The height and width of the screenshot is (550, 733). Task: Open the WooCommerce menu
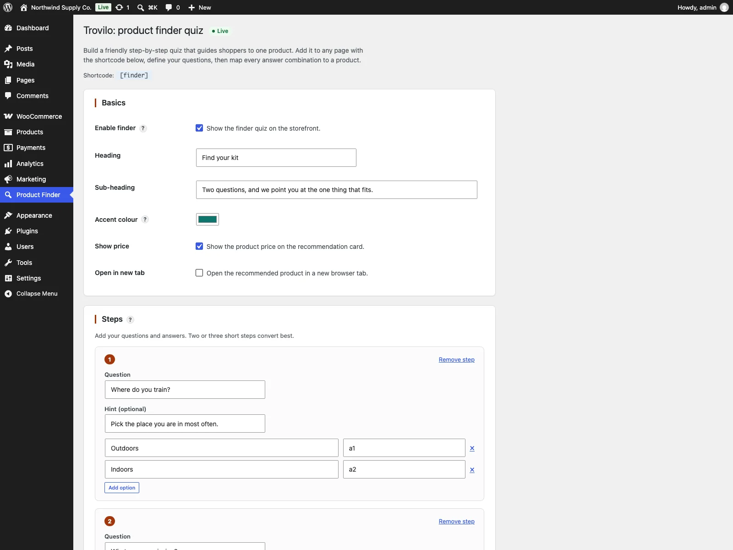tap(37, 116)
